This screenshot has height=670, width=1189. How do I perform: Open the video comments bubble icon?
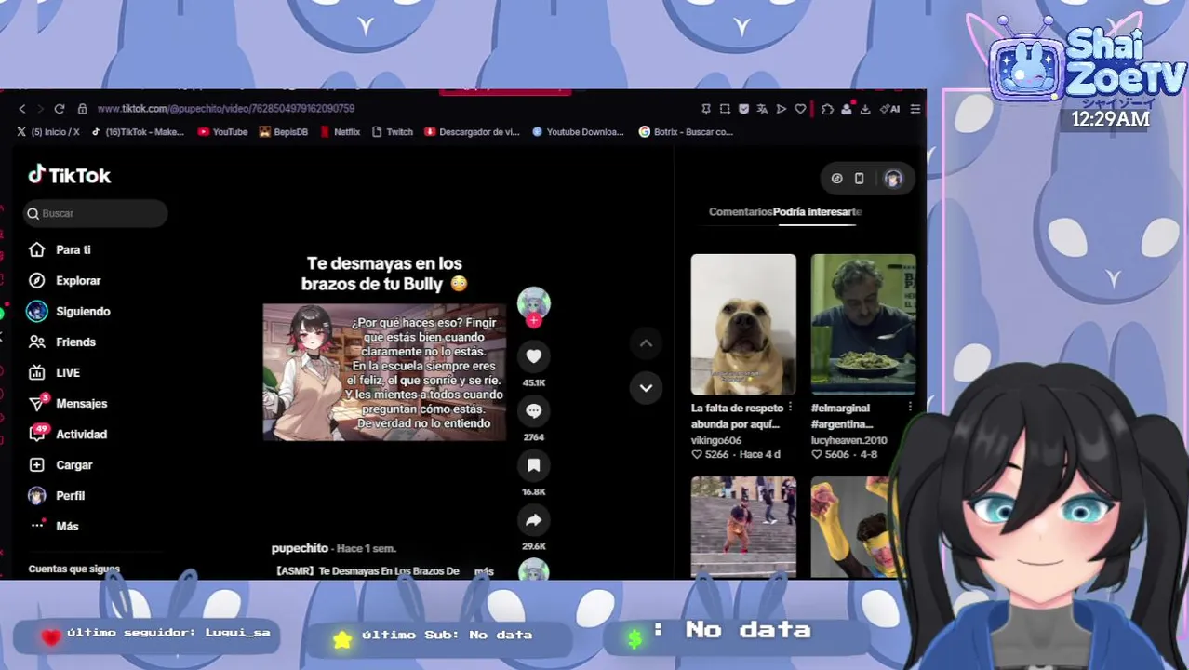coord(534,410)
